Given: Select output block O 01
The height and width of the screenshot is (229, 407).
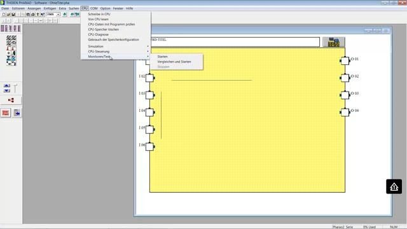Looking at the screenshot, I should point(345,61).
